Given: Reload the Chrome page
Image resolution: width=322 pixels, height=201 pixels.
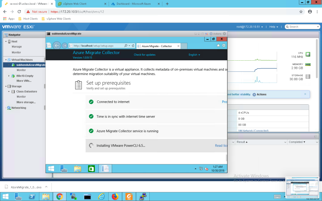Looking at the screenshot, I should pyautogui.click(x=19, y=12).
